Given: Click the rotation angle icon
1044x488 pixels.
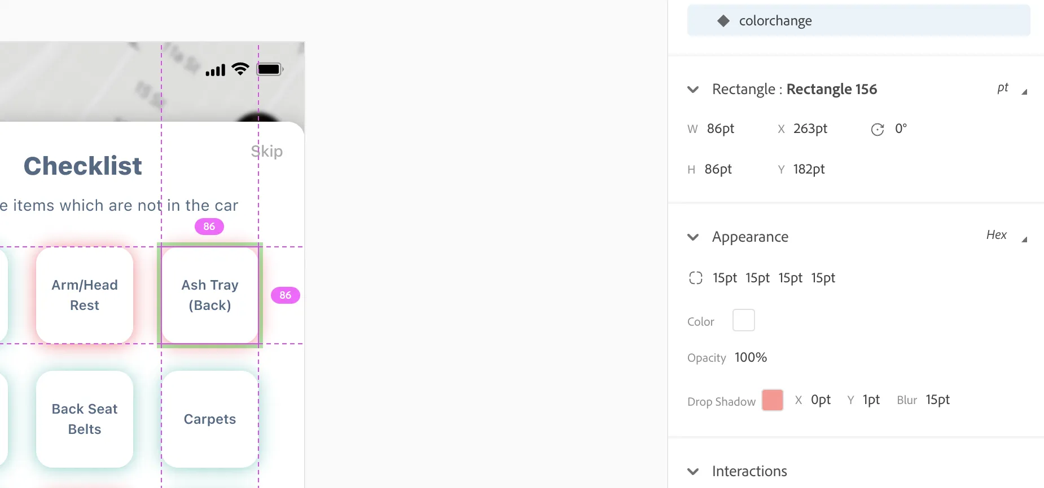Looking at the screenshot, I should [x=877, y=130].
